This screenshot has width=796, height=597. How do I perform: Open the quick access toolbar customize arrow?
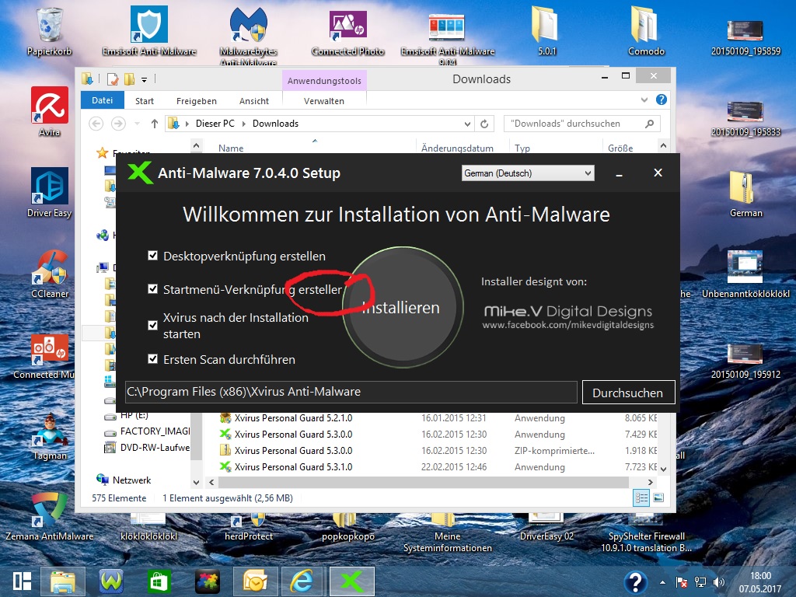144,80
